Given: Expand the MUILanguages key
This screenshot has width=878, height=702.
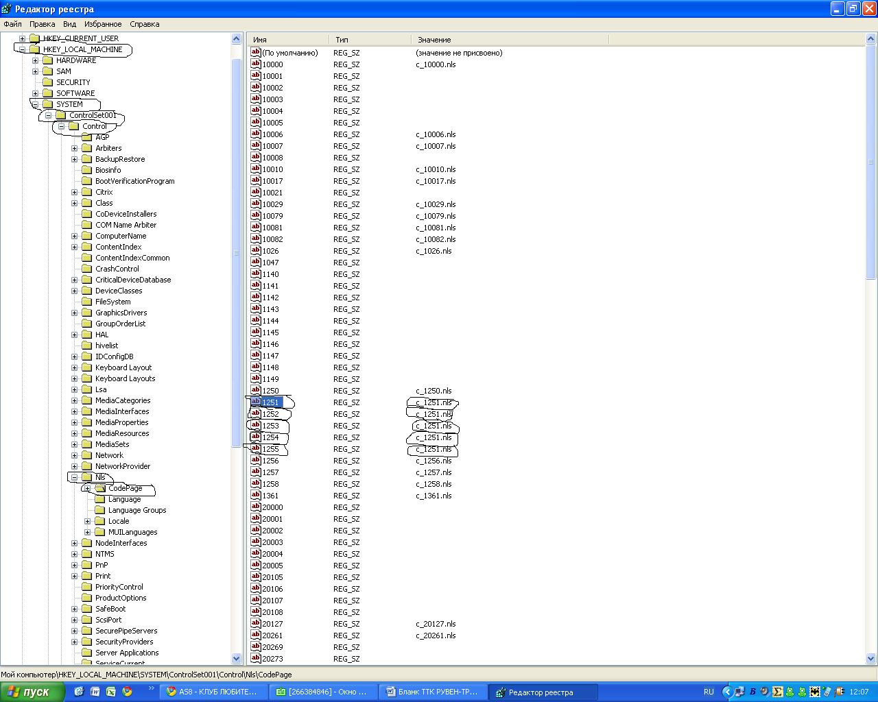Looking at the screenshot, I should tap(87, 532).
